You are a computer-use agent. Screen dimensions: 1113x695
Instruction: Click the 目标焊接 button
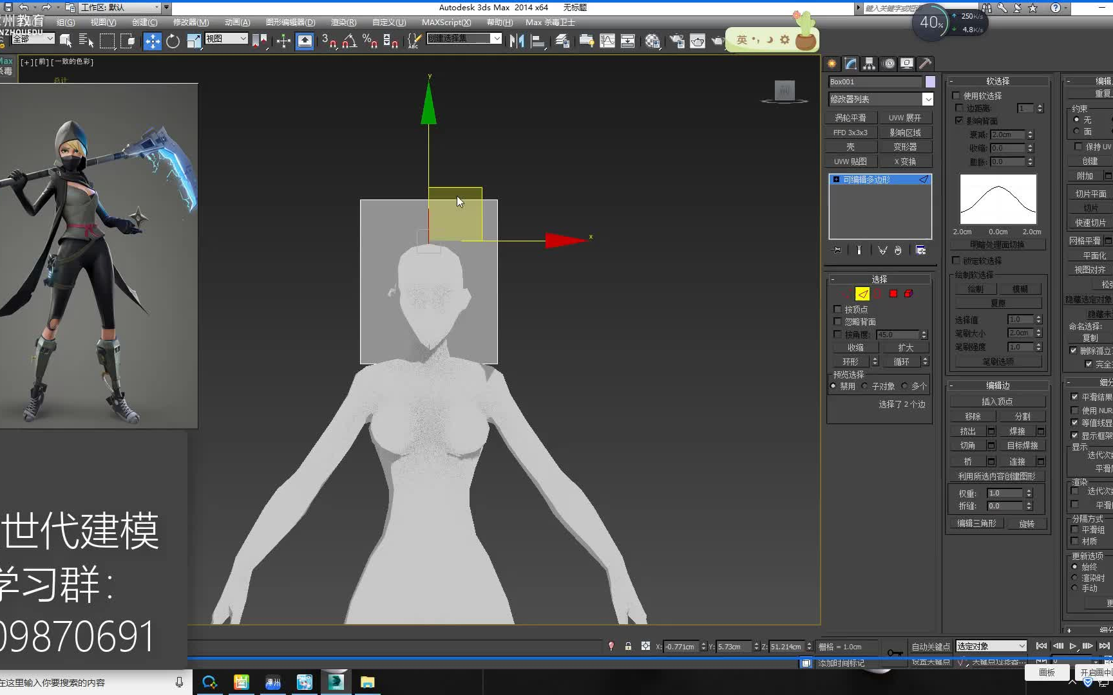[x=1022, y=445]
